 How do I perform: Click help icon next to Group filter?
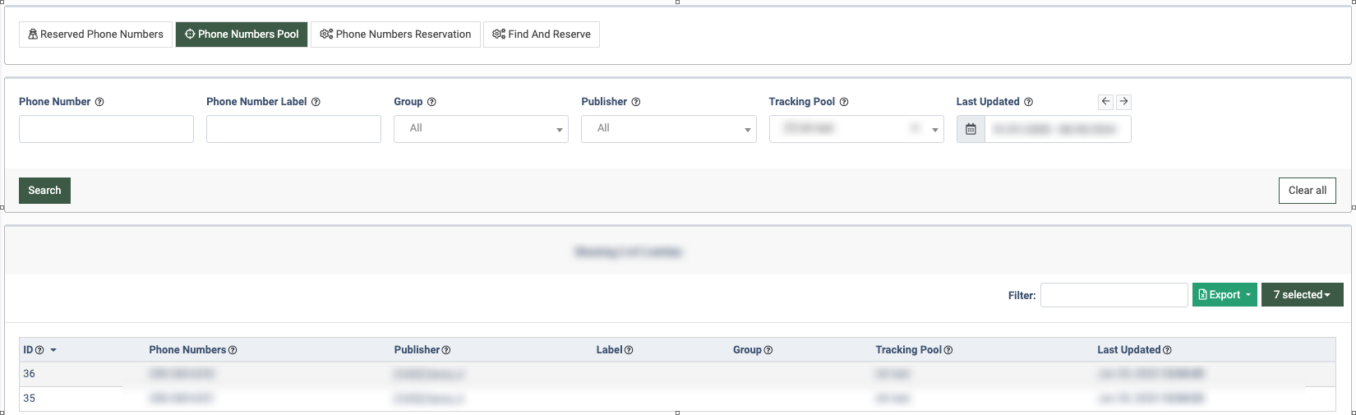(x=431, y=102)
